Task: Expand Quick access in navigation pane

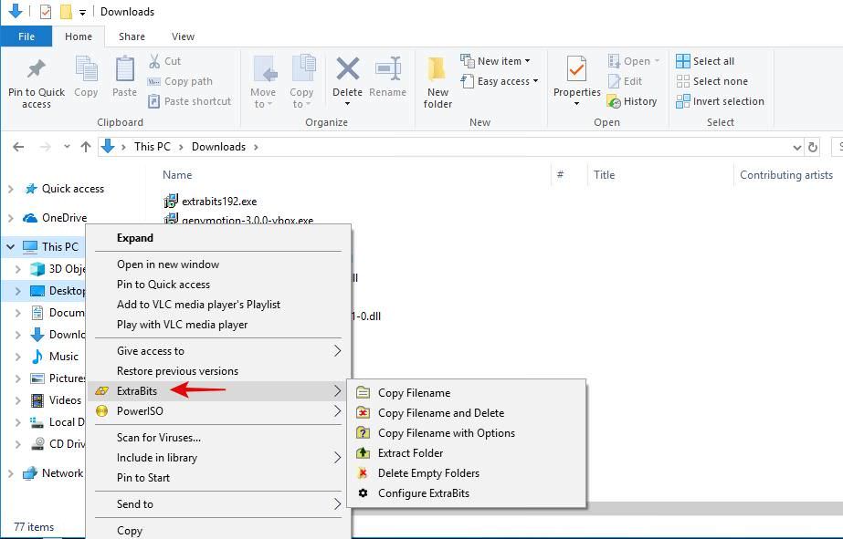Action: [11, 189]
